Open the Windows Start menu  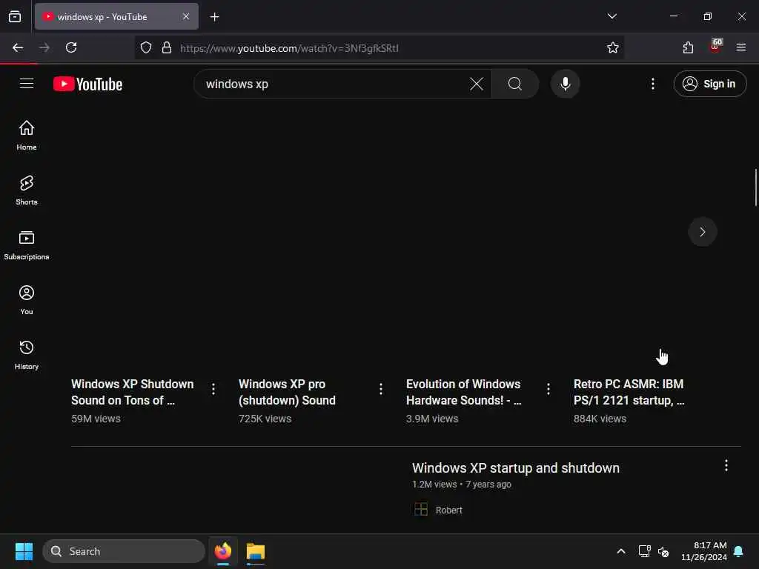coord(24,551)
